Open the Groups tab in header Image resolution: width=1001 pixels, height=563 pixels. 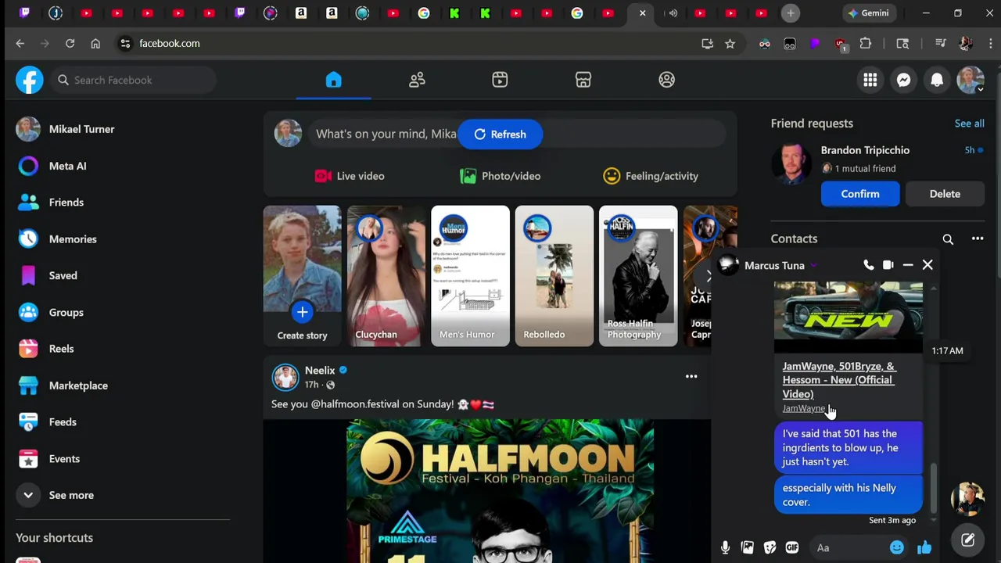point(666,80)
